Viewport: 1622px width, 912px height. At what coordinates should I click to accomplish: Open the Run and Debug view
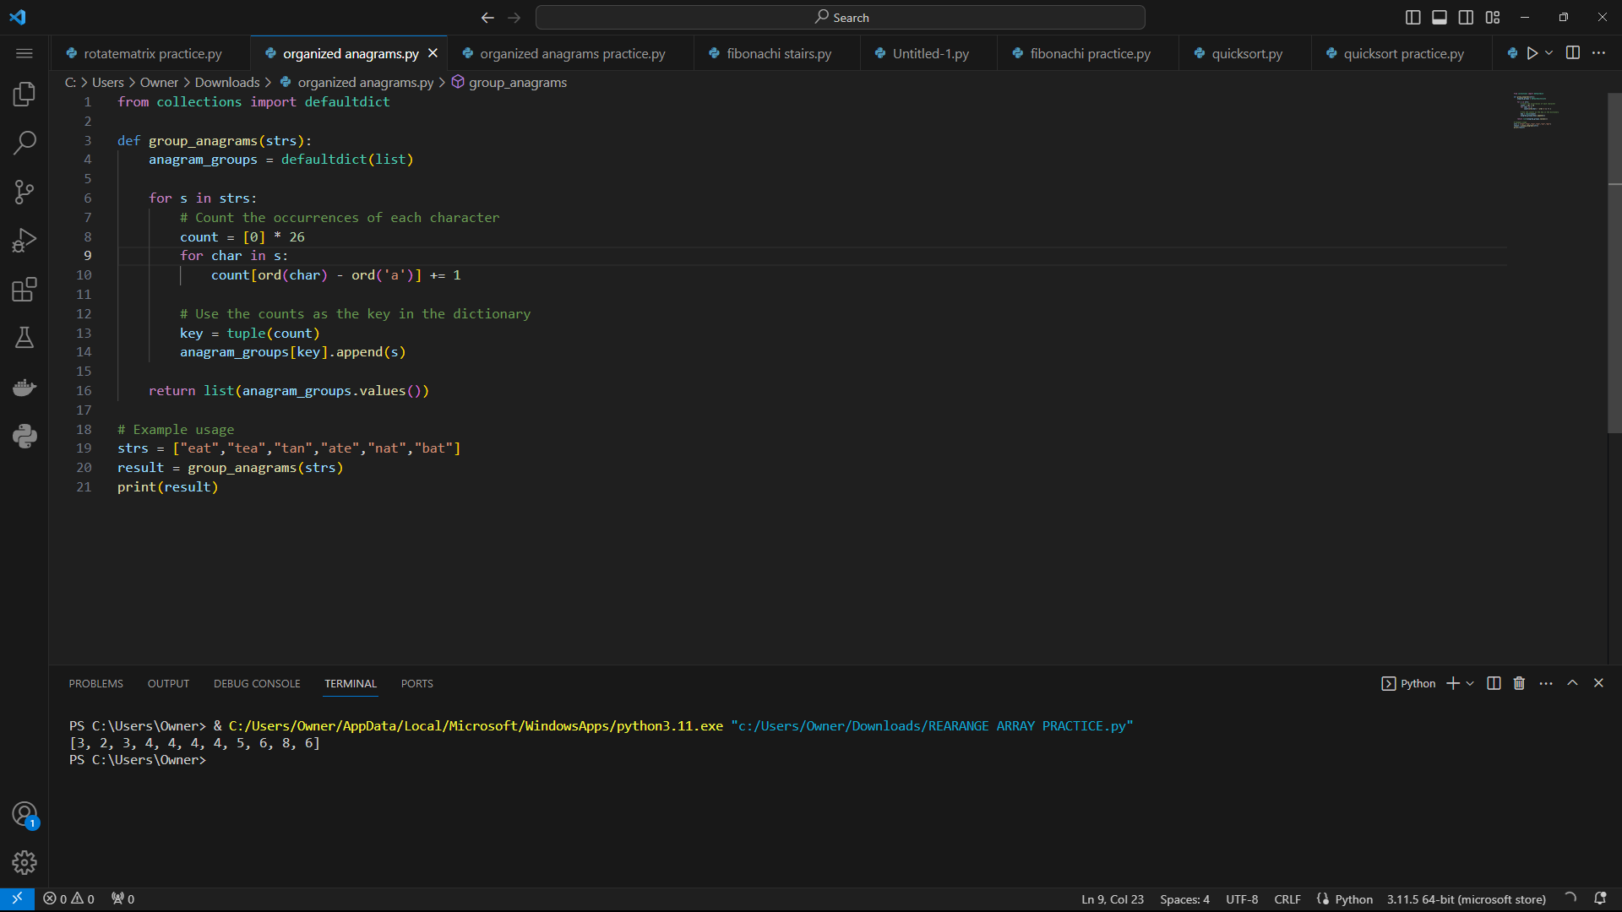(x=24, y=241)
